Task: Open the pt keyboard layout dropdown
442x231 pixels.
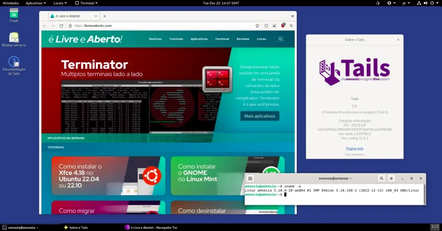Action: [406, 3]
